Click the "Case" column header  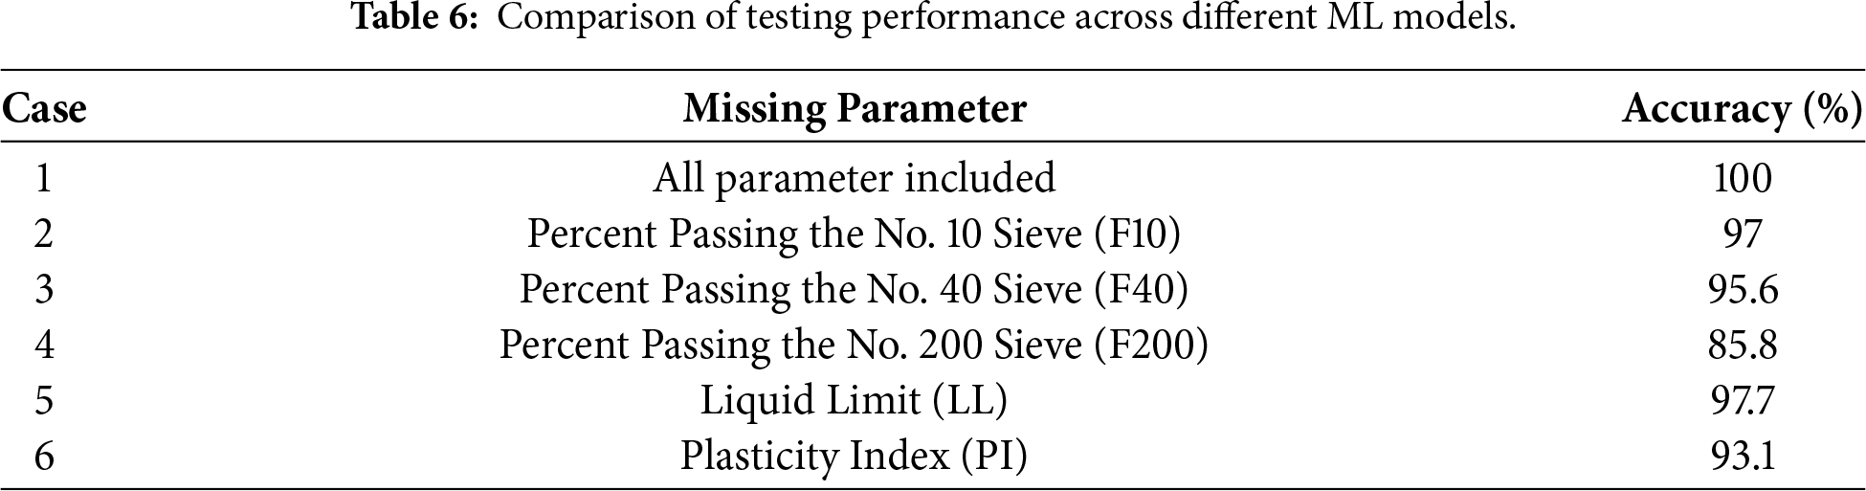pyautogui.click(x=44, y=109)
